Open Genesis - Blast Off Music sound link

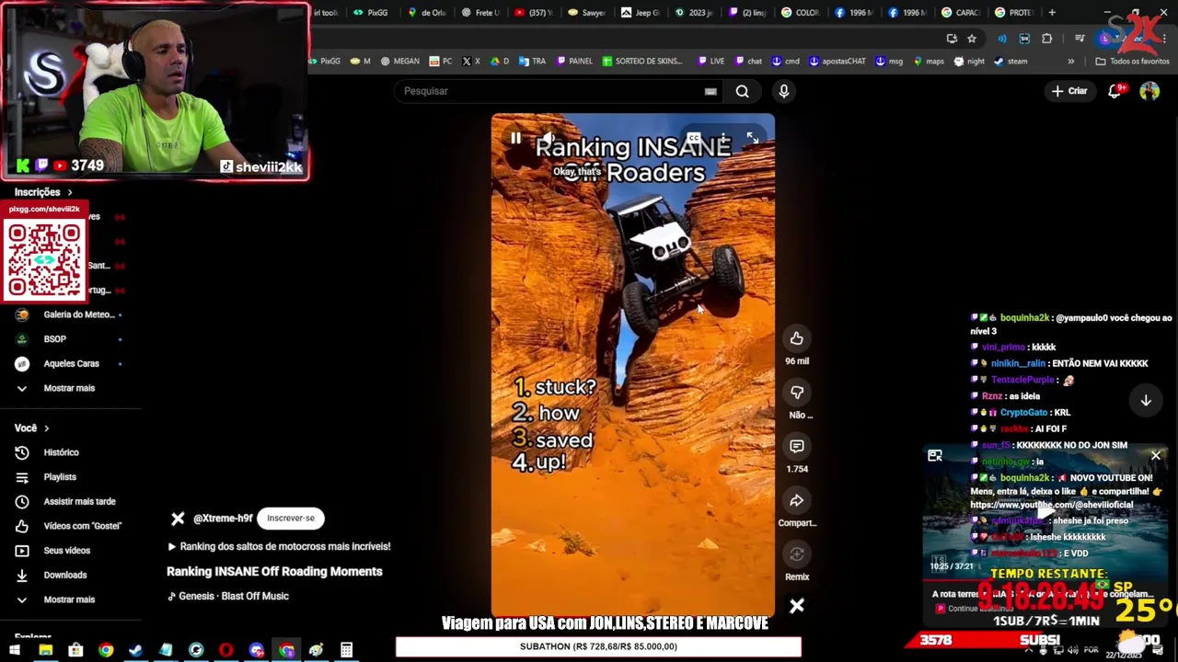[228, 596]
